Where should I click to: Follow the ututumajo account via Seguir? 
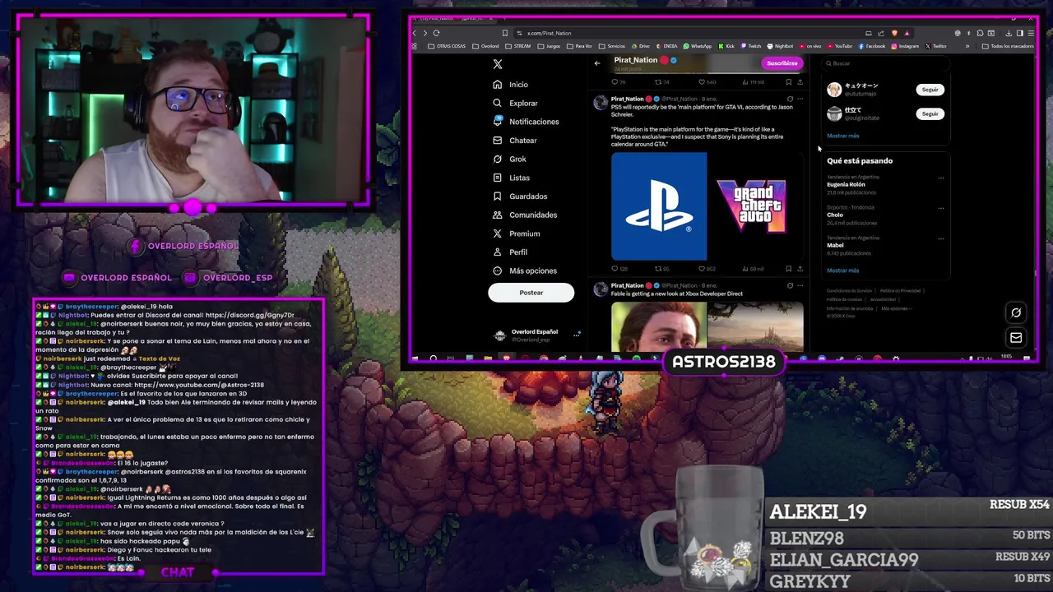click(930, 90)
